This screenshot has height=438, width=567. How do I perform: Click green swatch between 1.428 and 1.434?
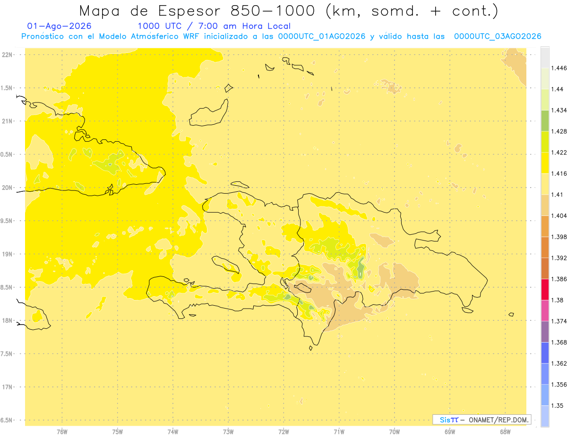(x=545, y=120)
